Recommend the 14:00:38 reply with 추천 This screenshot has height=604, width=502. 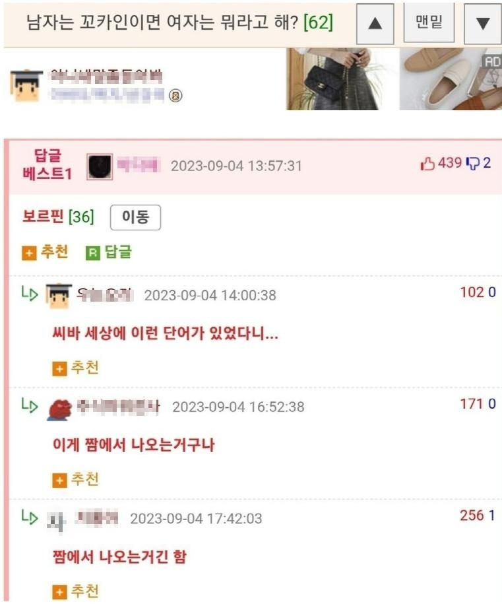[x=75, y=368]
